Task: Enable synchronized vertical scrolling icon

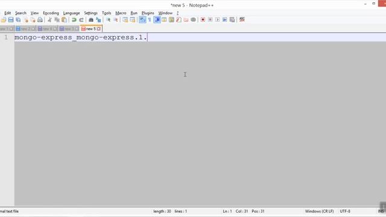Action: [125, 20]
